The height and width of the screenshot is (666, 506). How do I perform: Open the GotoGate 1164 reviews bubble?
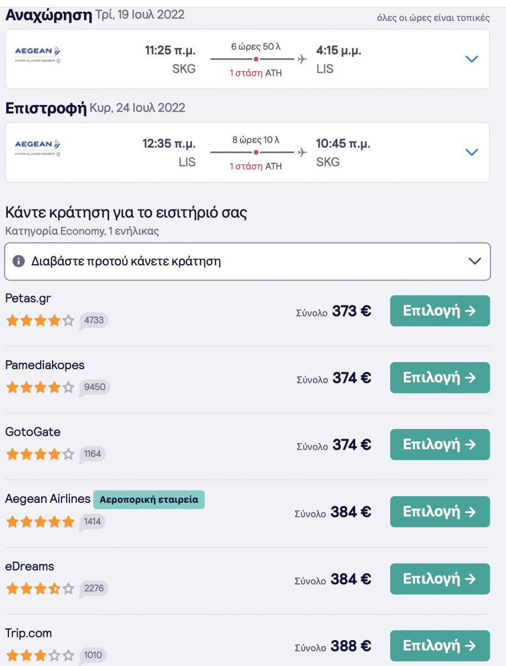pos(92,455)
